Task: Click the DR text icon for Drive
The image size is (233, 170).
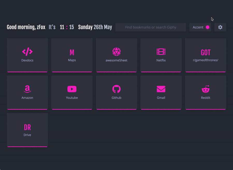Action: pyautogui.click(x=27, y=127)
